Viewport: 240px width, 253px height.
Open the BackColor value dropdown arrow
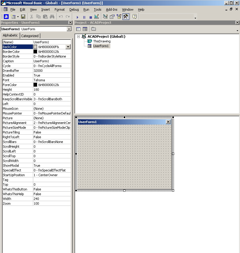(68, 47)
